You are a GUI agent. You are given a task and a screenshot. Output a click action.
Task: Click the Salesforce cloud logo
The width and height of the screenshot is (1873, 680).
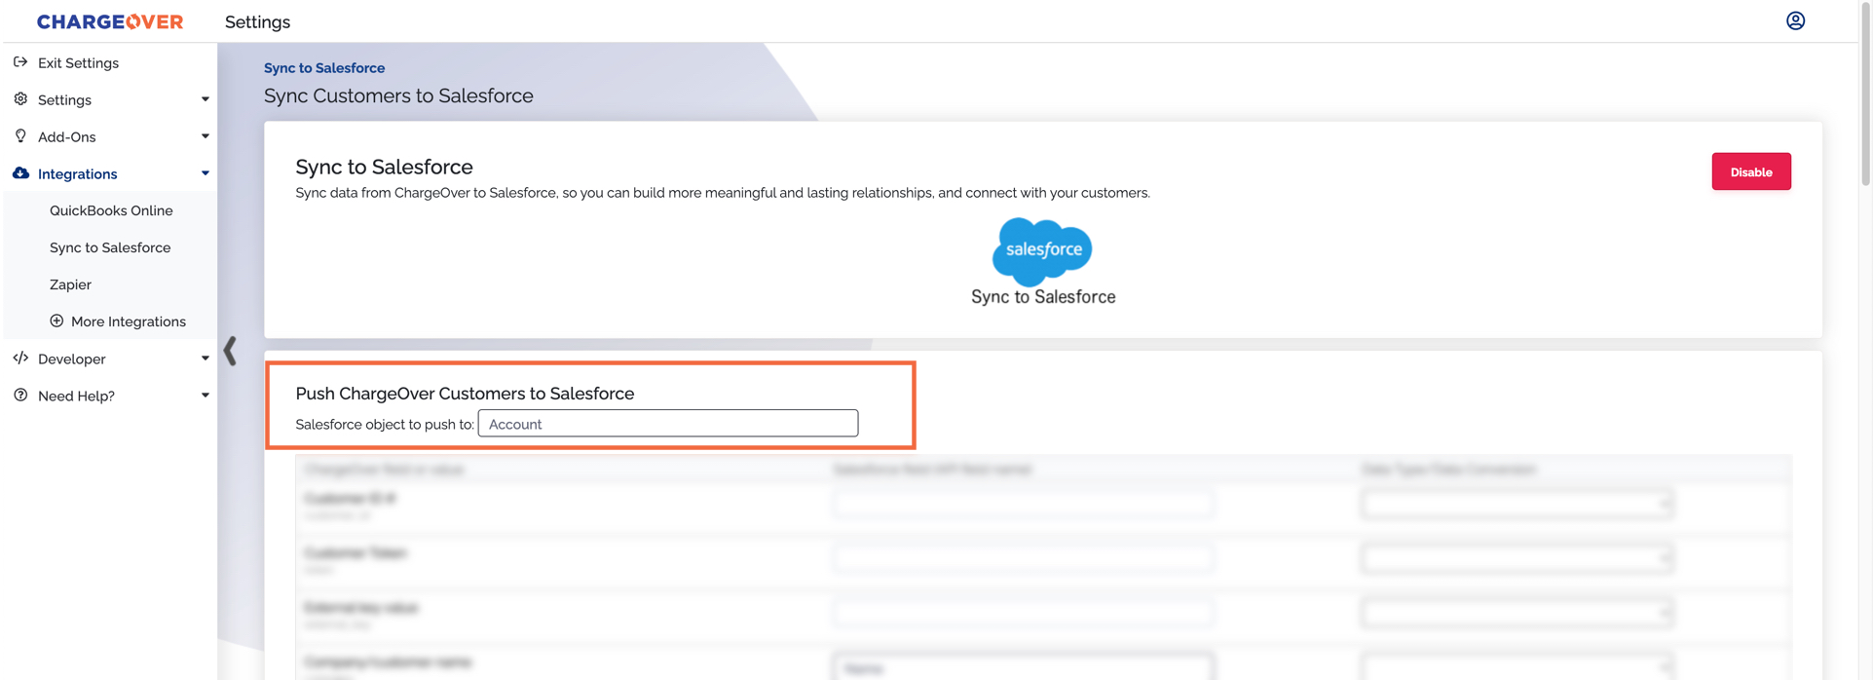(1042, 250)
